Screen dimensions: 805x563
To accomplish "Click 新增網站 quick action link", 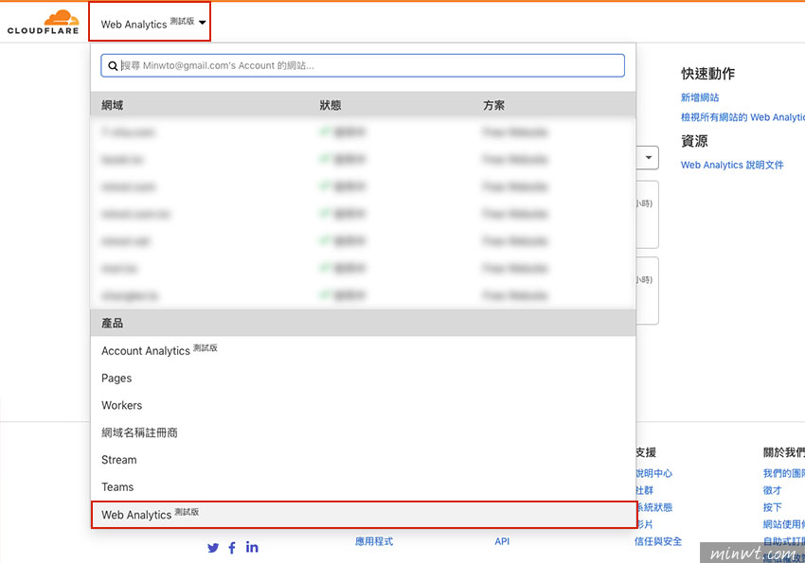I will click(x=700, y=97).
